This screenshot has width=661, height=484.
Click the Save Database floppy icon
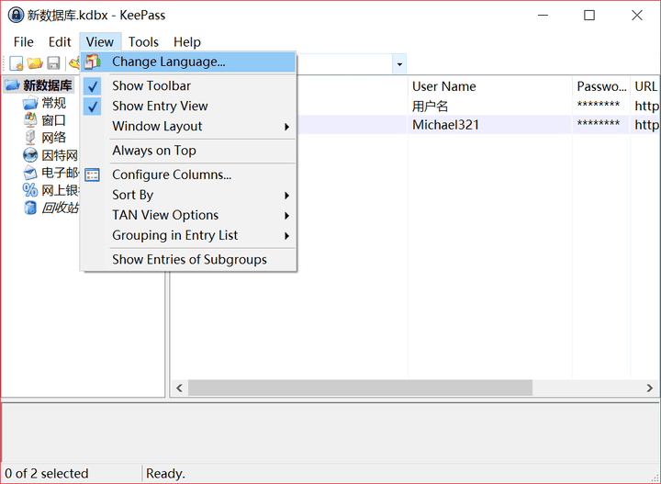53,63
